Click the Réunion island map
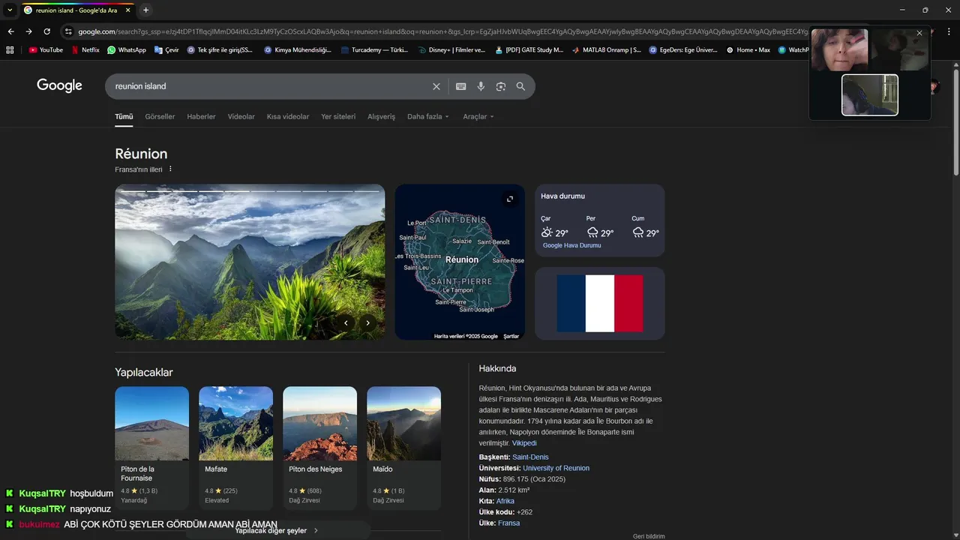 (x=460, y=262)
